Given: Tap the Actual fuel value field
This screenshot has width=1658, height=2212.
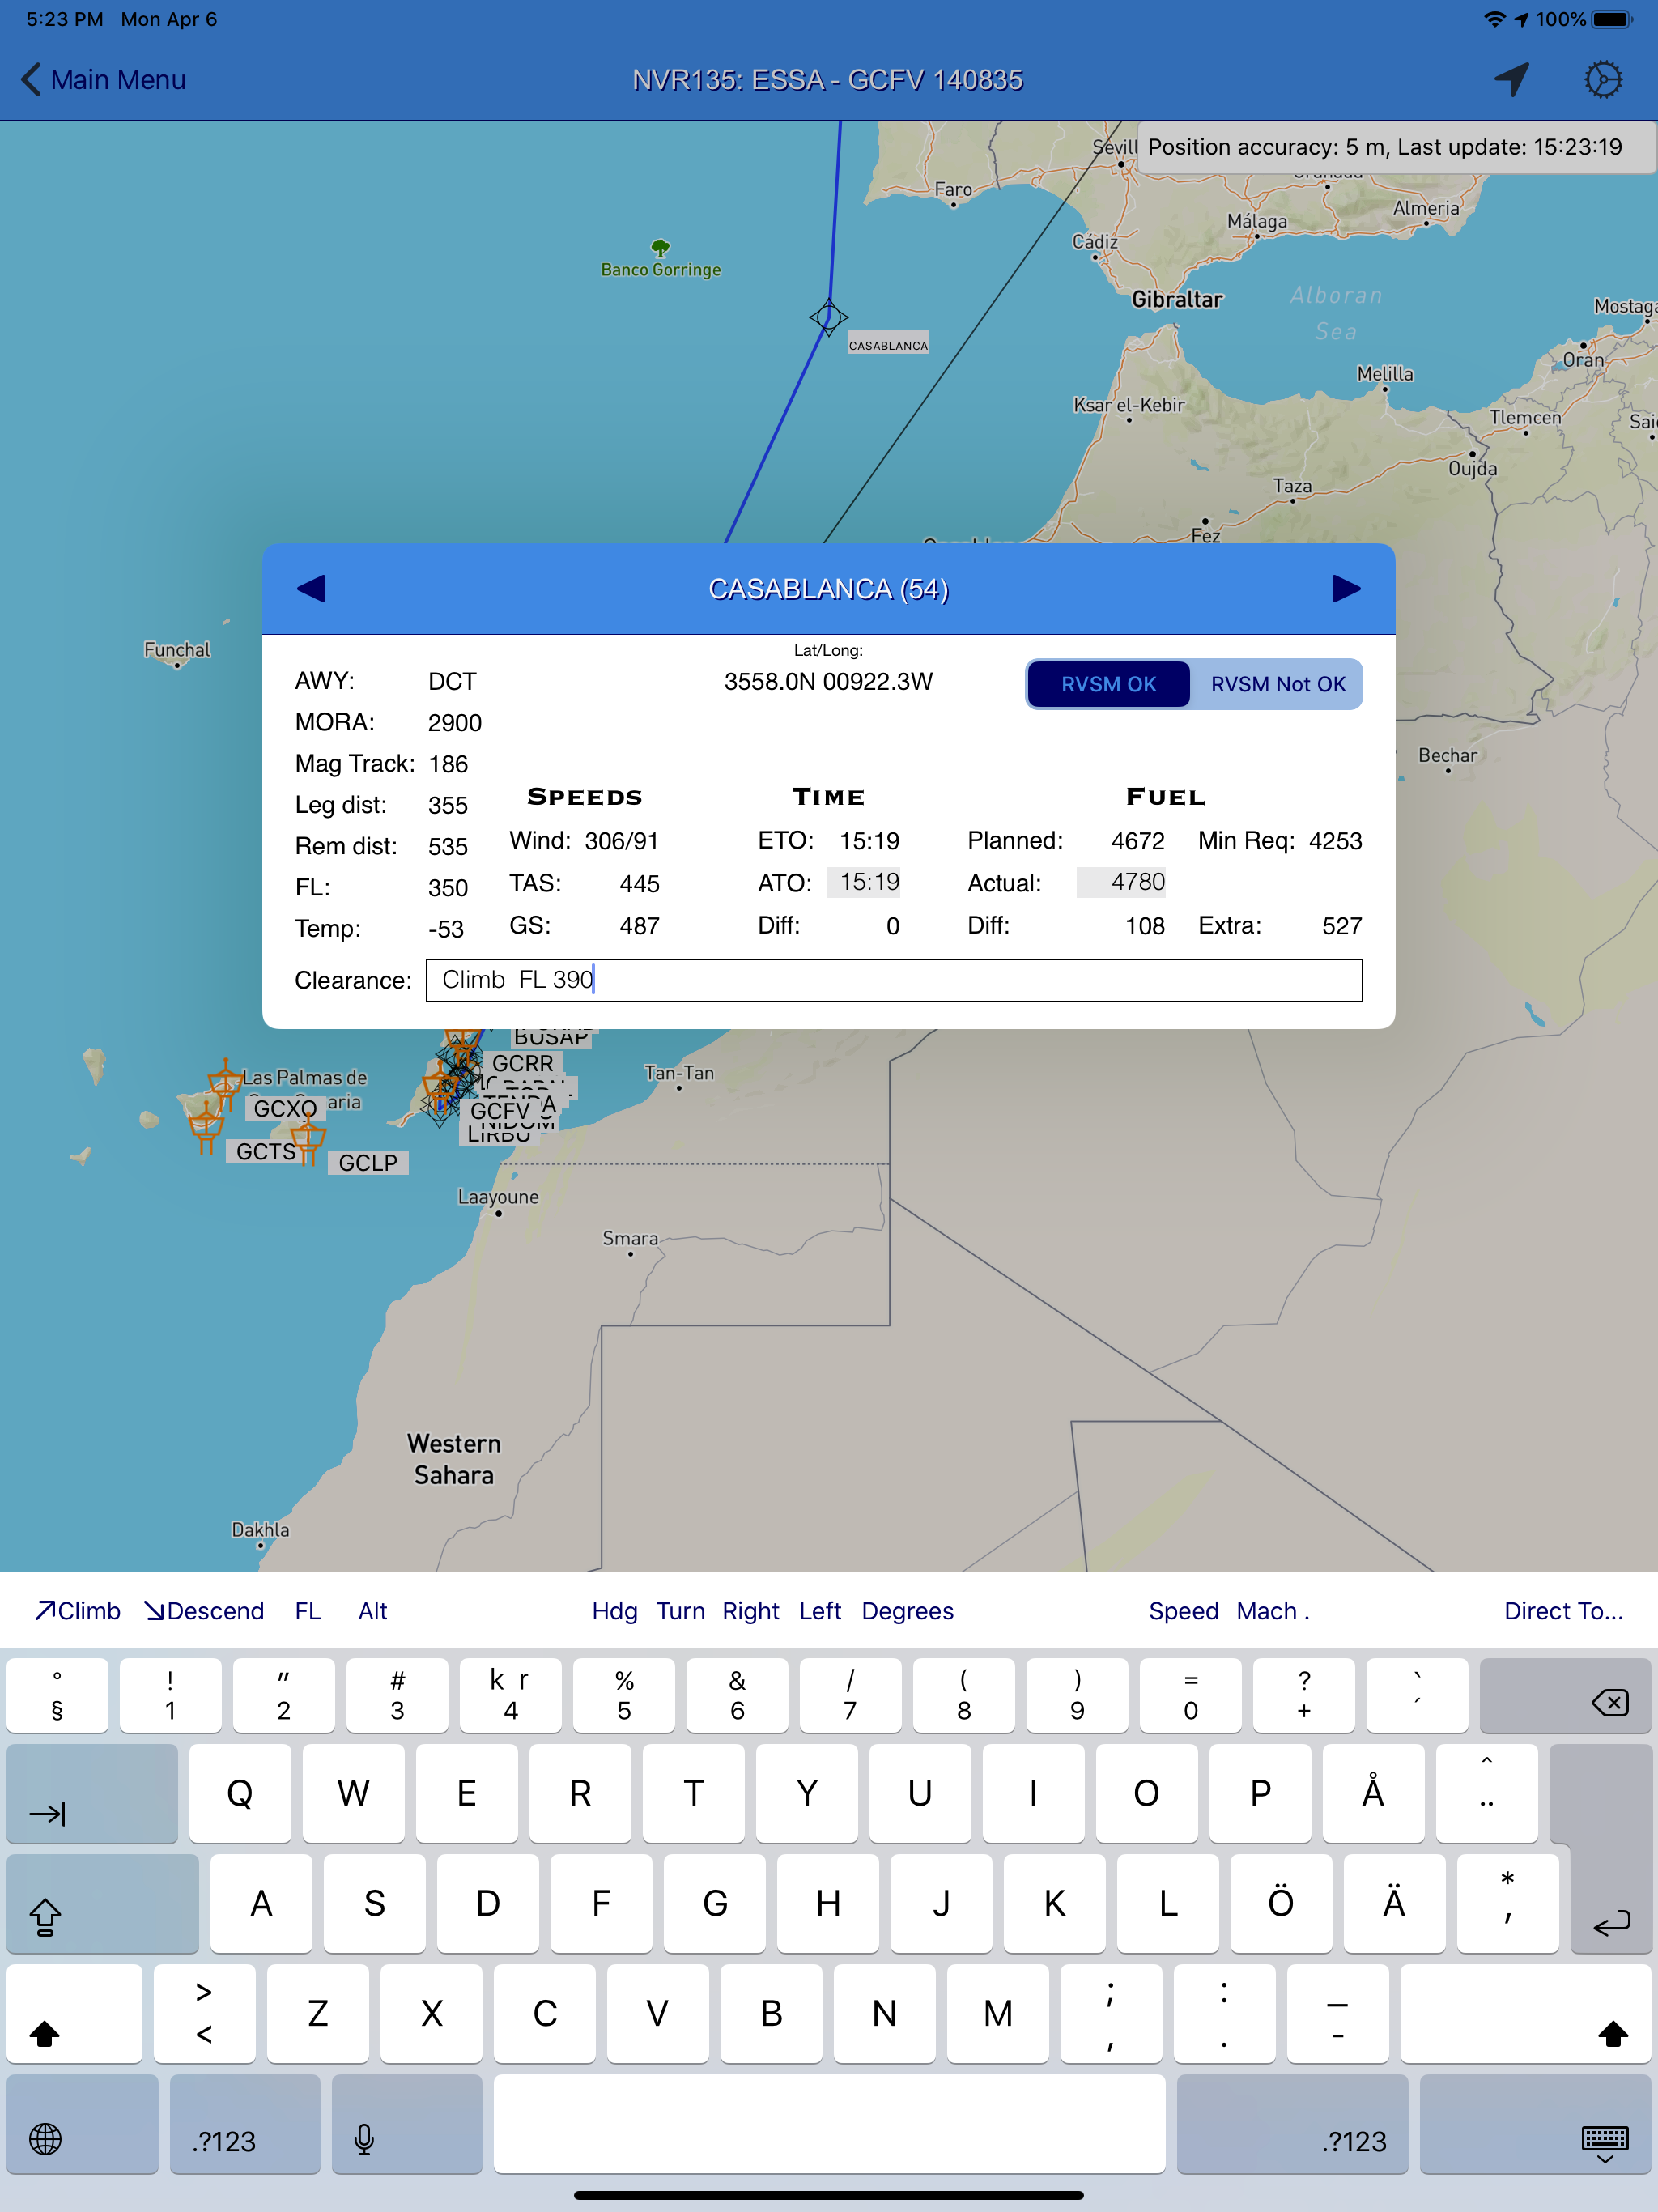Looking at the screenshot, I should [x=1122, y=882].
